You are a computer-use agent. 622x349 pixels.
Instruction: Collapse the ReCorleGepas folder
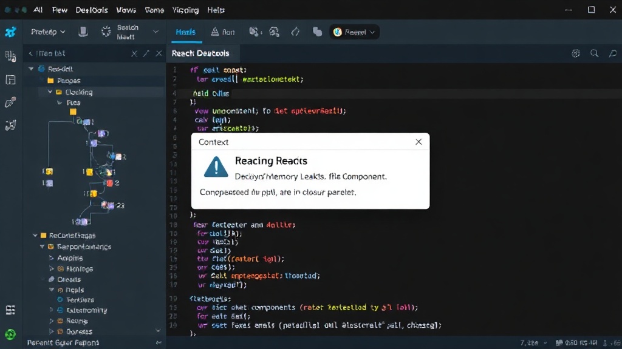[35, 236]
